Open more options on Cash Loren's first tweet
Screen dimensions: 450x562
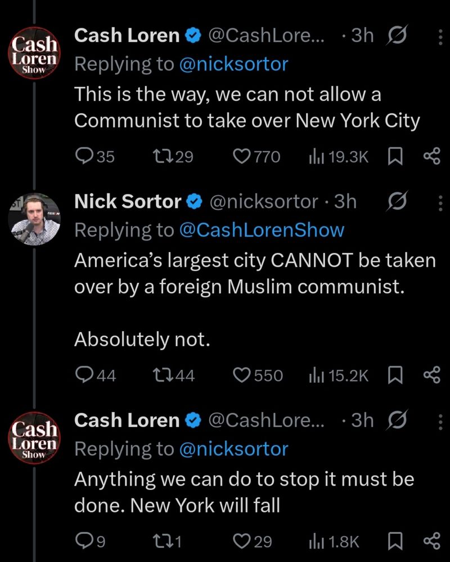[x=440, y=37]
